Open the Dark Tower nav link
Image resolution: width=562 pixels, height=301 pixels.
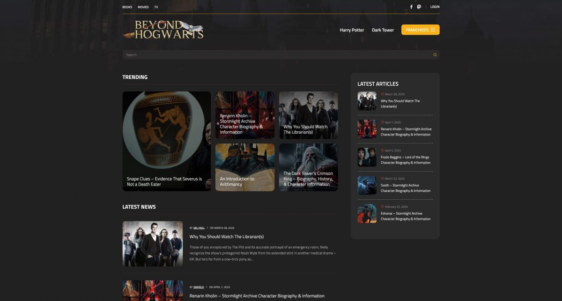pyautogui.click(x=383, y=30)
